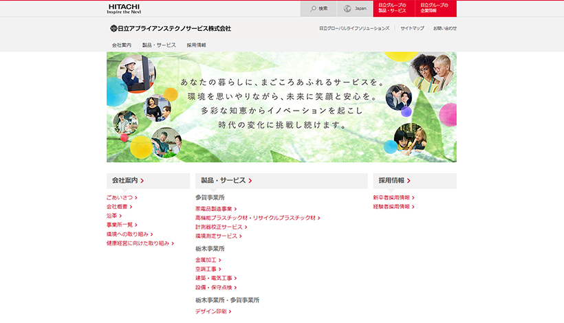Select 採用情報 in the top navigation bar
Screen dimensions: 564x323
pos(197,45)
